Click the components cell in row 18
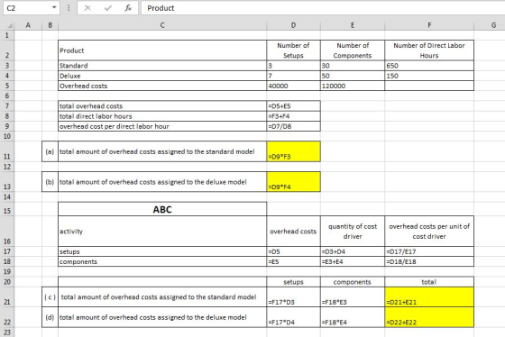 coord(162,261)
